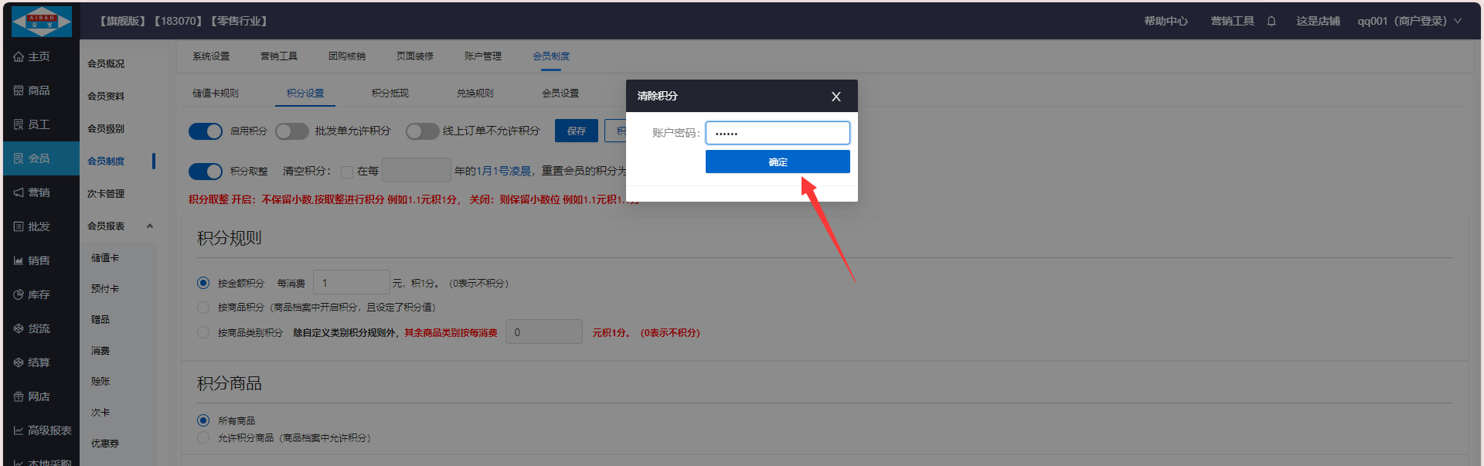Open the 网店 online store icon
The width and height of the screenshot is (1484, 466).
19,397
